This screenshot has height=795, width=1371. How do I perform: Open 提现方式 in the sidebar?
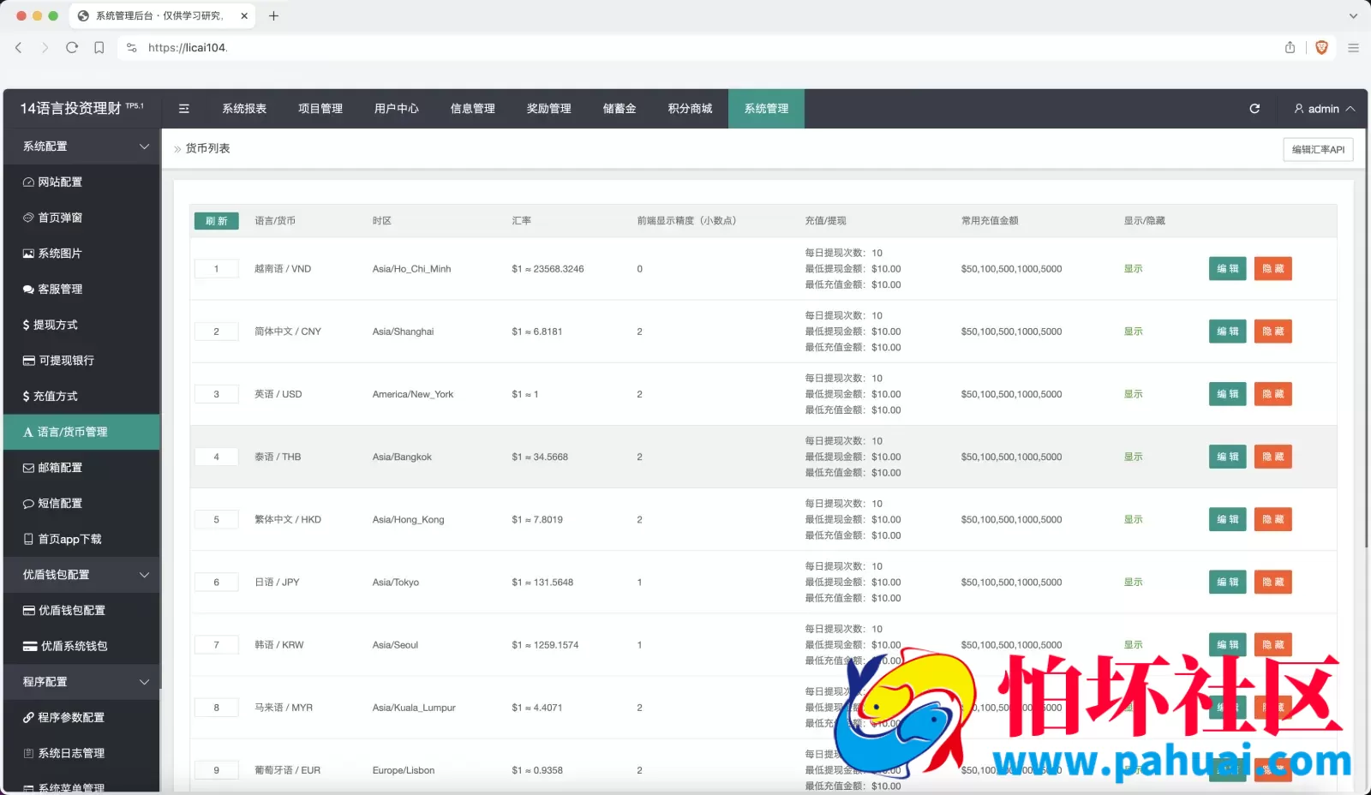point(81,325)
